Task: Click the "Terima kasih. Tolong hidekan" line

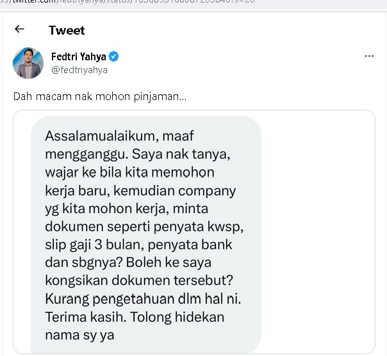Action: [x=135, y=318]
